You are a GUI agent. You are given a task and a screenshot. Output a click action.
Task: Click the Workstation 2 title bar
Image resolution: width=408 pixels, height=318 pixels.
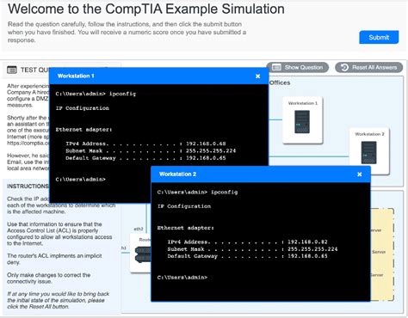(261, 174)
